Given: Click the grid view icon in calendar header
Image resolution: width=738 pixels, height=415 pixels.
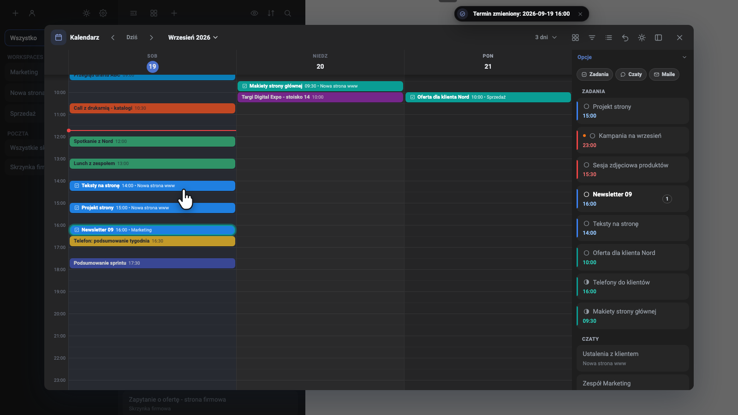Looking at the screenshot, I should point(575,38).
